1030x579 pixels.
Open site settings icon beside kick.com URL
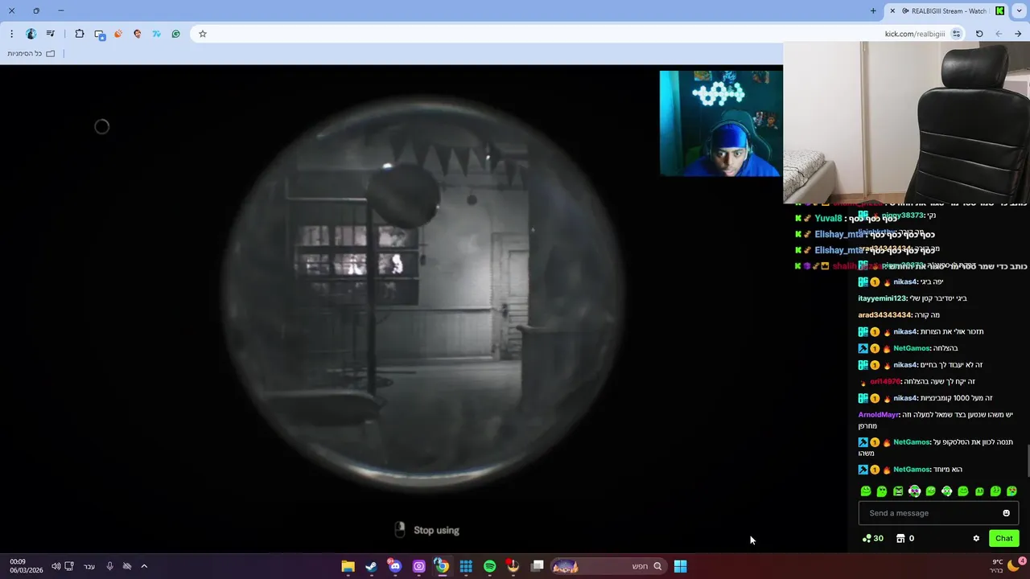point(956,34)
